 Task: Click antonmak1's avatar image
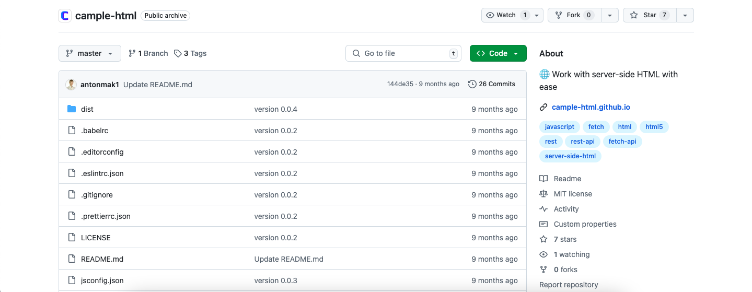(x=71, y=85)
